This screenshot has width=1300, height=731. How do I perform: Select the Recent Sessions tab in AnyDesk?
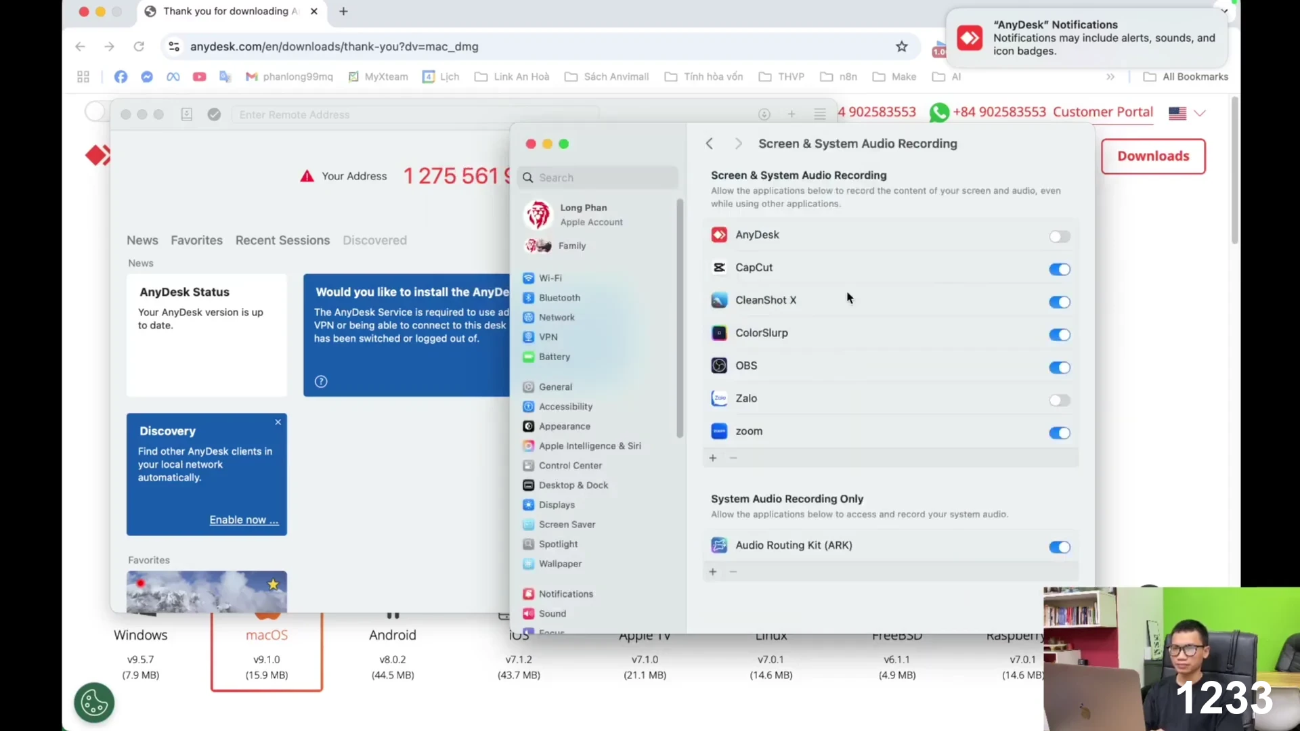(x=282, y=240)
